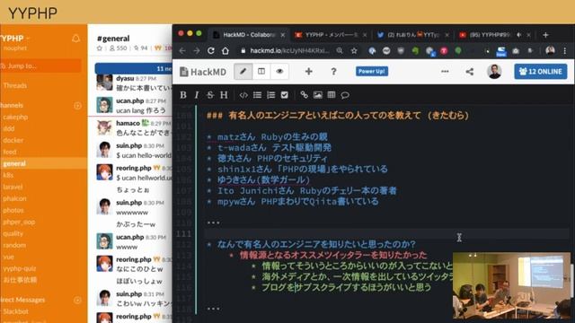The image size is (575, 323).
Task: Mute audio on the YouTube tab
Action: (x=519, y=35)
